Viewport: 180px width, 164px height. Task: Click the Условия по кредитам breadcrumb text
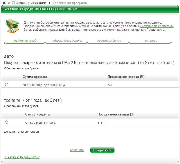click(70, 3)
